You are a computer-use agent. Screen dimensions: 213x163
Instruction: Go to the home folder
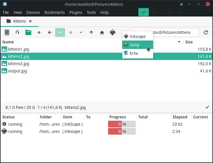[x=102, y=32]
